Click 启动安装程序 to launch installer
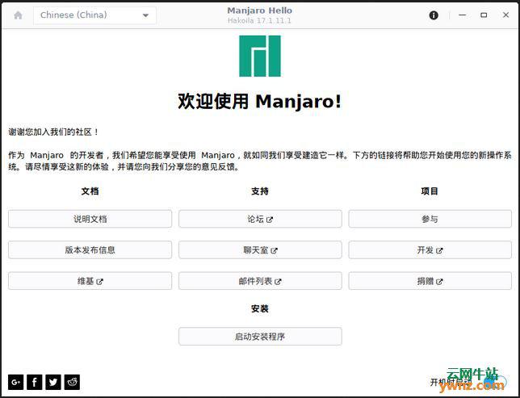This screenshot has height=398, width=520. [x=260, y=337]
